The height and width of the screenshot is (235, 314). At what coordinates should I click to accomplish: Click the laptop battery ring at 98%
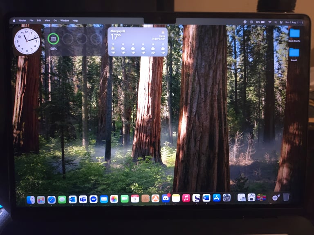pos(53,39)
